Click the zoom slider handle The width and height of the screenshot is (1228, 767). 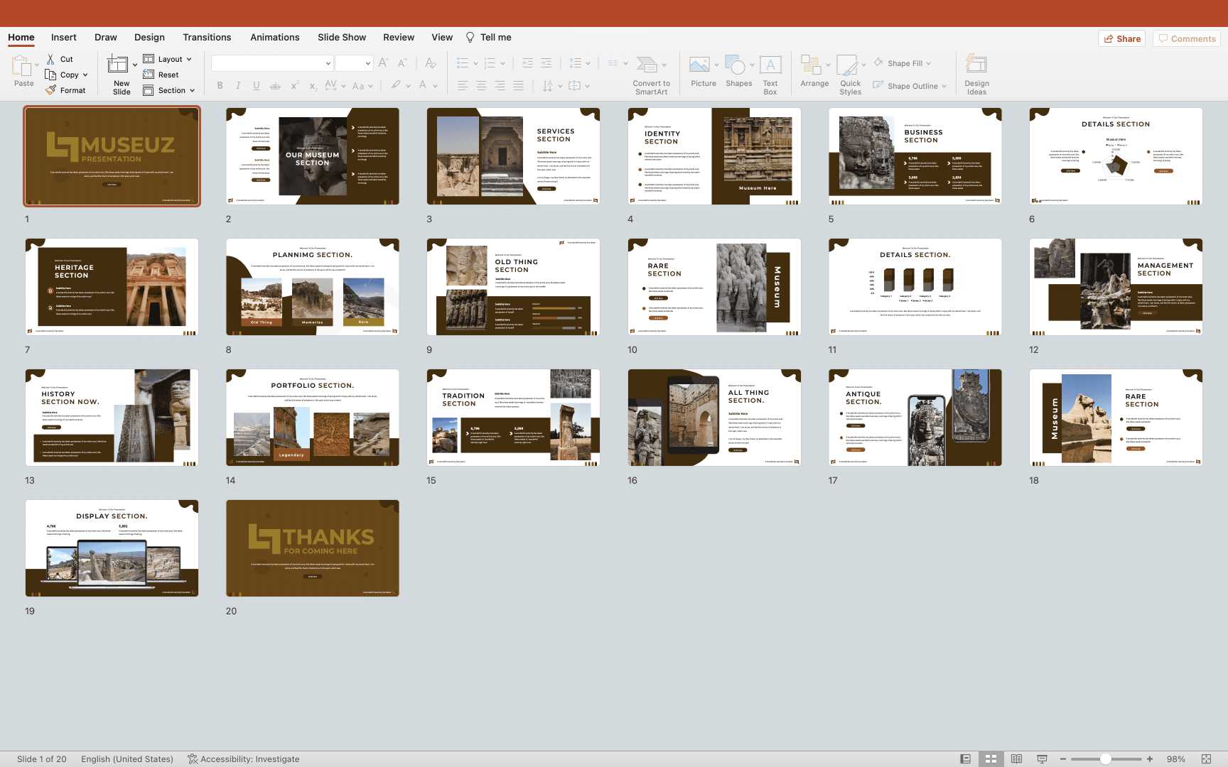pyautogui.click(x=1105, y=758)
